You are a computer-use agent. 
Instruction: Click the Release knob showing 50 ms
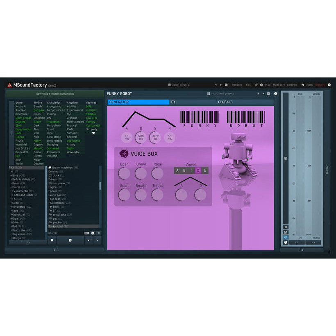[170, 137]
